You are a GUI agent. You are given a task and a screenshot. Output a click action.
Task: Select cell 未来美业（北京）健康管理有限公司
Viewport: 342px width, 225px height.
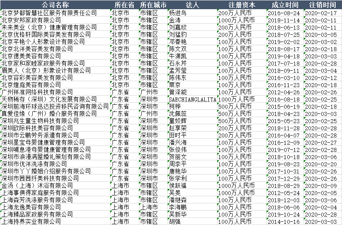pyautogui.click(x=55, y=27)
